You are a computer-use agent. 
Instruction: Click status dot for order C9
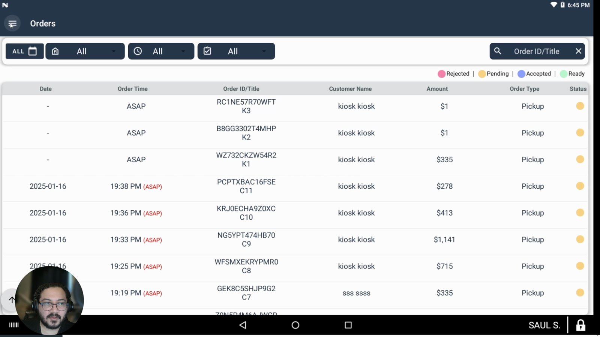pyautogui.click(x=580, y=239)
